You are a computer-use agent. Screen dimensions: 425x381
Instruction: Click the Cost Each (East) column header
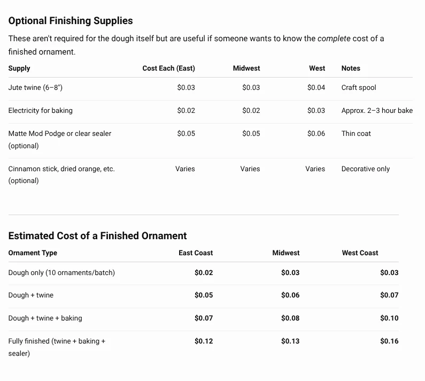click(x=168, y=68)
